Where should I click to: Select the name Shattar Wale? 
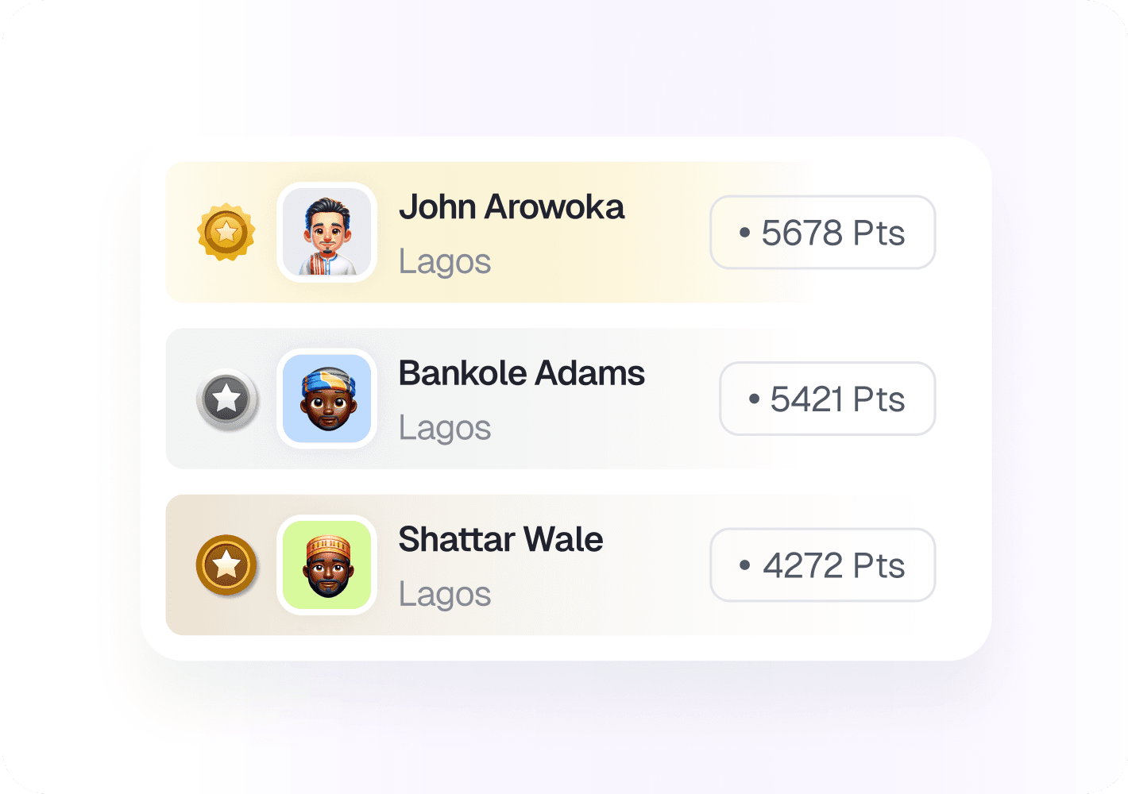(500, 540)
